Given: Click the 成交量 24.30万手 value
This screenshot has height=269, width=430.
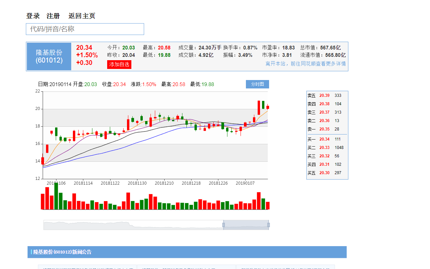Looking at the screenshot, I should click(x=210, y=48).
